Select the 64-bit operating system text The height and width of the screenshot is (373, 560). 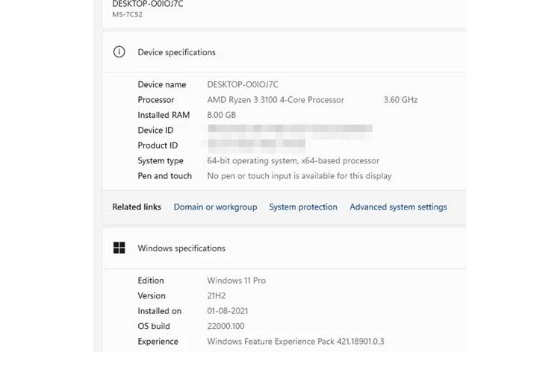(293, 160)
